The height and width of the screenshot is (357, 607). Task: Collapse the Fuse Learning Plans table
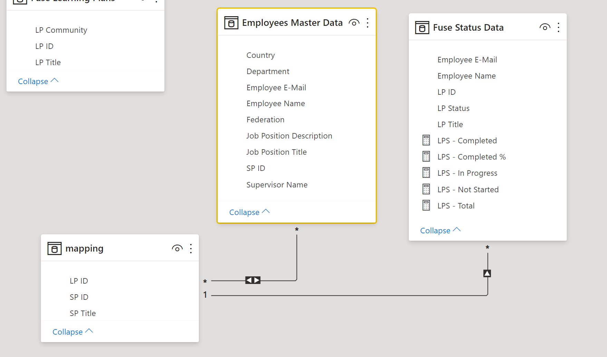[38, 81]
